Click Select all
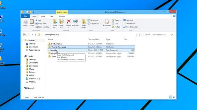This screenshot has height=110, width=197. coord(128,20)
